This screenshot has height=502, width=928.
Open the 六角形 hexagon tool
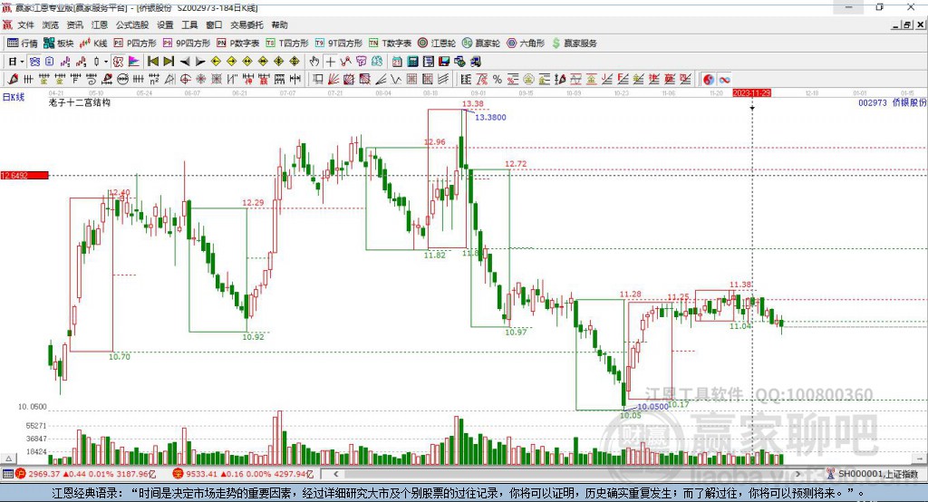click(526, 43)
